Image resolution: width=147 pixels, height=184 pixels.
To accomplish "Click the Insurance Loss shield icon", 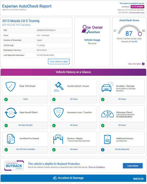I will coord(59,113).
